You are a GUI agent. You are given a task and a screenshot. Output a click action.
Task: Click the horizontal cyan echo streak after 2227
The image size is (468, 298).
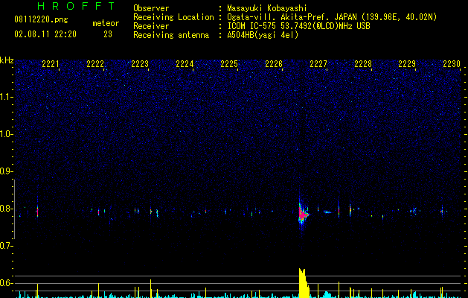pos(327,212)
